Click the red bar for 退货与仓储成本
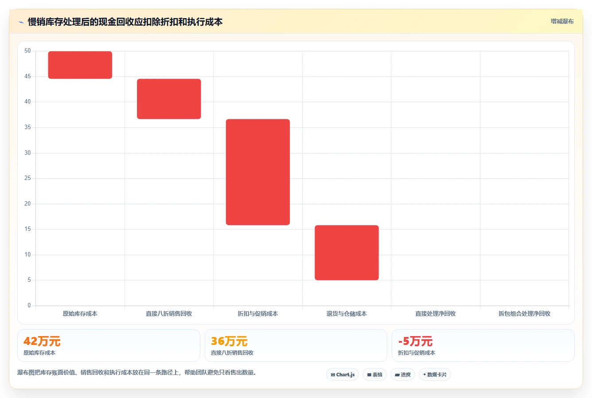The width and height of the screenshot is (592, 398). [347, 253]
